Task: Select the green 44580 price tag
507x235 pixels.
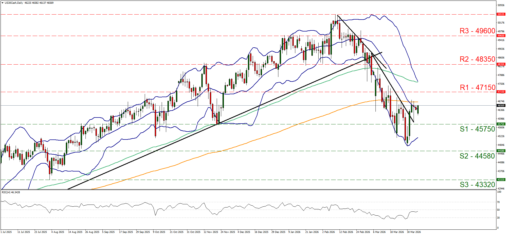Action: point(501,151)
